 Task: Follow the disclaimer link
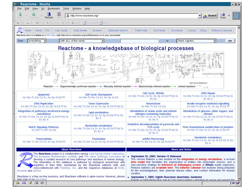pos(41,179)
